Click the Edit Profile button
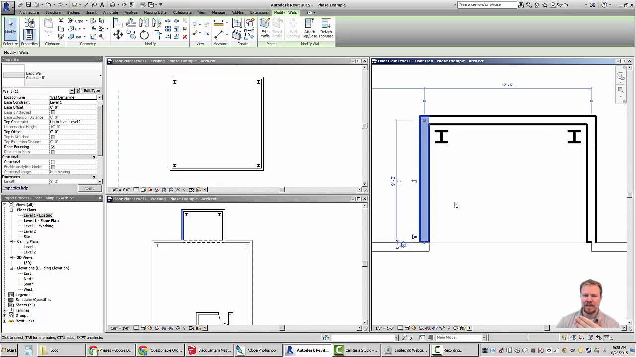 point(264,28)
